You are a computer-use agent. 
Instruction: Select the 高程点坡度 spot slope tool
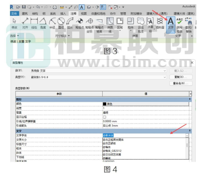tap(99, 25)
